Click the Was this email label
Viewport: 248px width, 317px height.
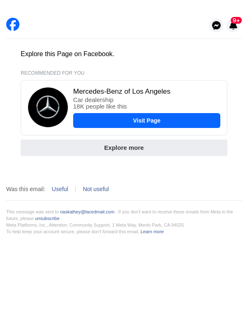coord(26,189)
